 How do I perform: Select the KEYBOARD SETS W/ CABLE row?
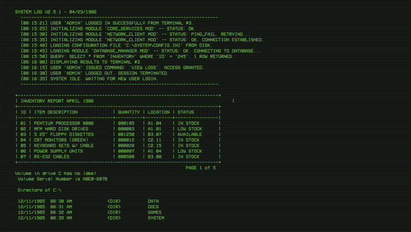tap(118, 146)
